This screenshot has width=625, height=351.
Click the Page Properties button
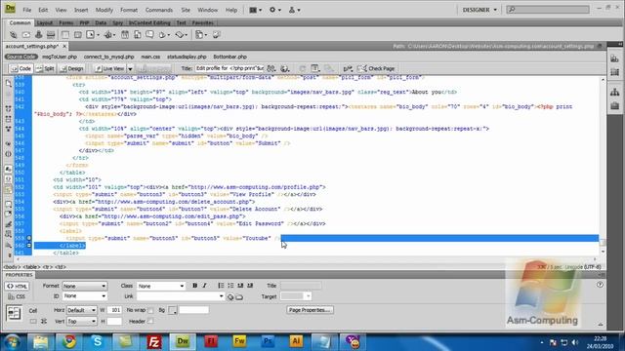pos(310,310)
